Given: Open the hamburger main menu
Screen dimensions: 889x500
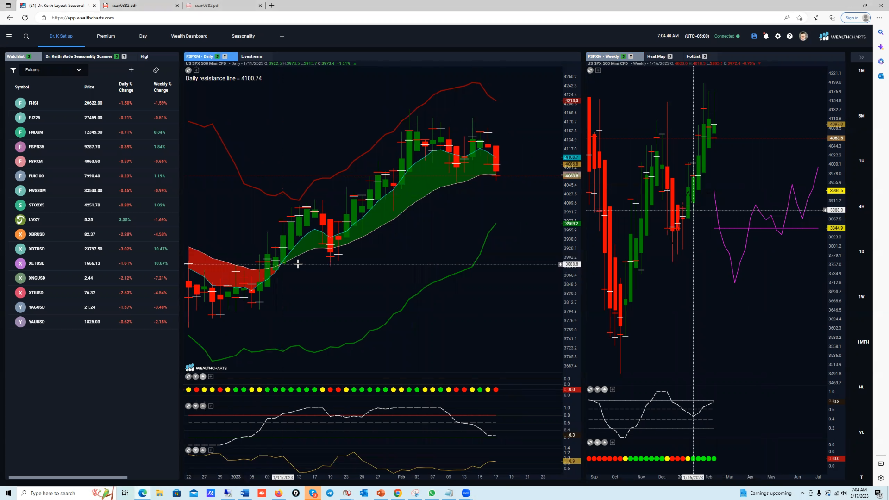Looking at the screenshot, I should coord(9,36).
